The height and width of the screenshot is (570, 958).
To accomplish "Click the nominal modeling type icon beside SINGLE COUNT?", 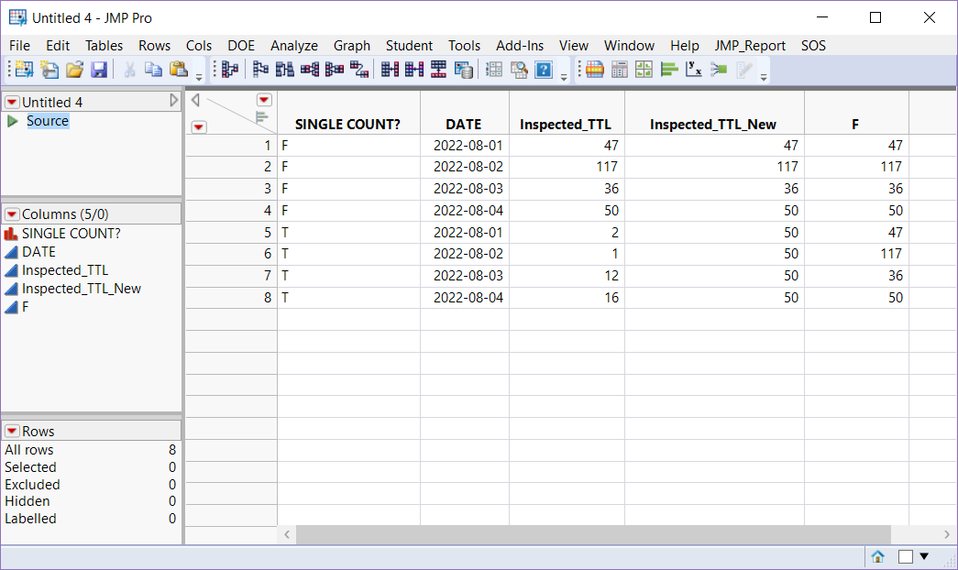I will pos(11,233).
